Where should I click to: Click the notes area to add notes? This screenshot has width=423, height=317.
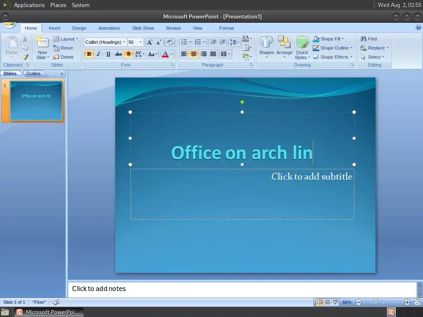[x=242, y=290]
